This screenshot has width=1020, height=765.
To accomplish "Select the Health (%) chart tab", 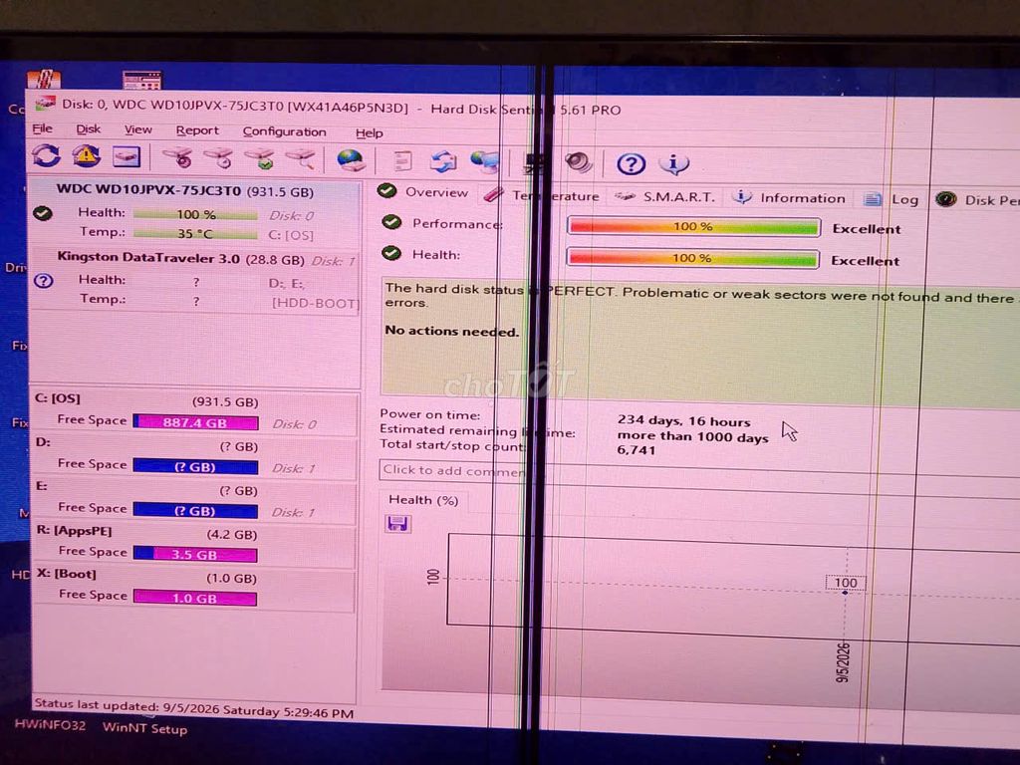I will tap(422, 500).
